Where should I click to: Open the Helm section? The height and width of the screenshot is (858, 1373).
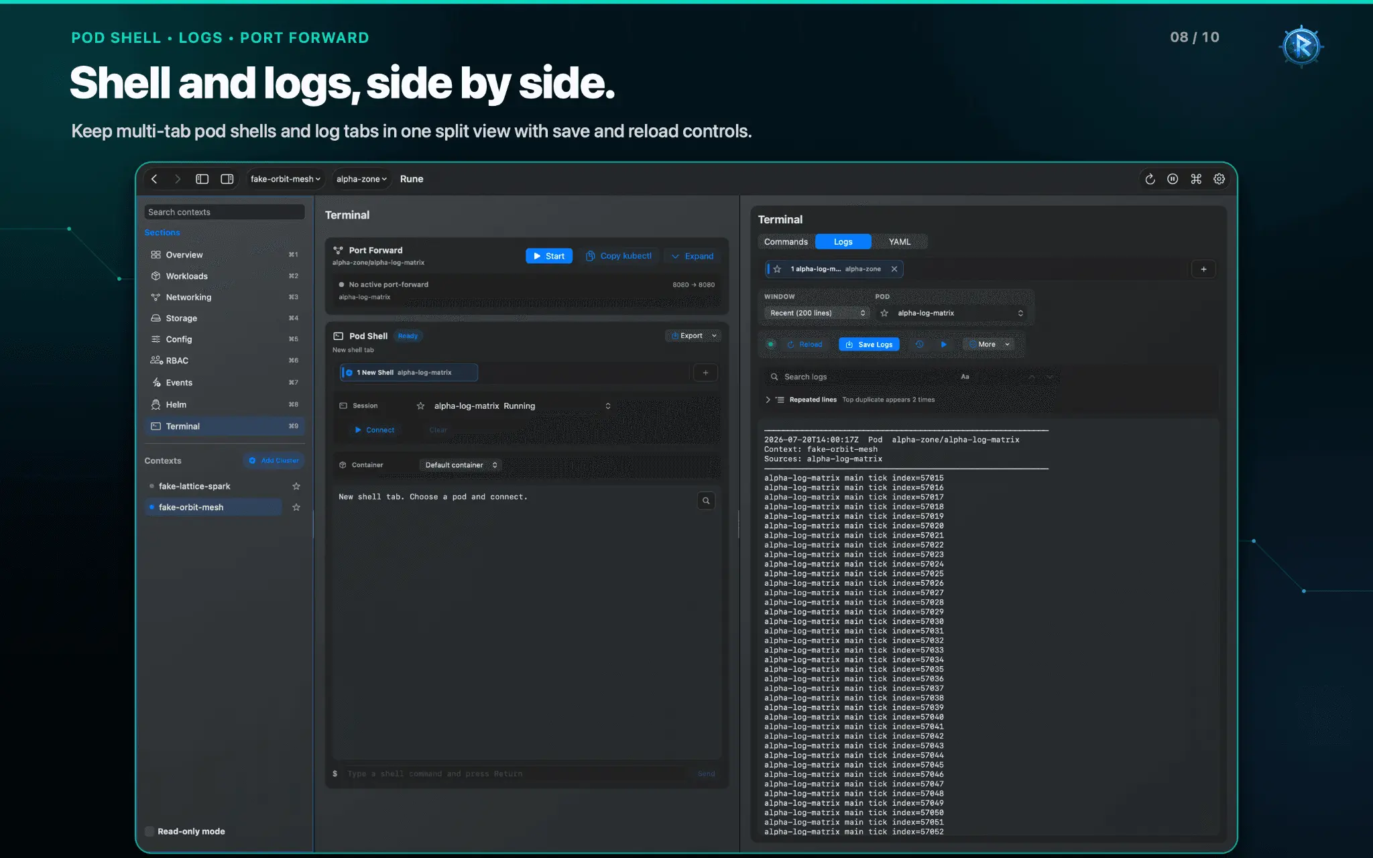click(225, 405)
